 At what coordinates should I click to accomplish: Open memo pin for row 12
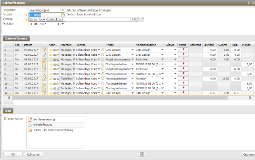point(183,93)
